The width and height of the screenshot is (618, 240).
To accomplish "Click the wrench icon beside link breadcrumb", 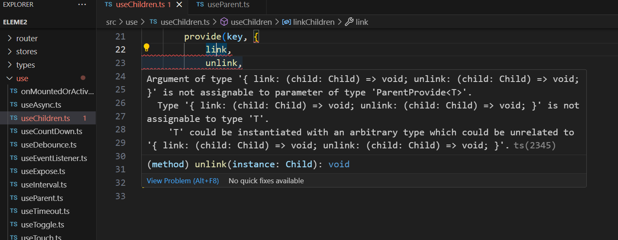I will (x=349, y=22).
